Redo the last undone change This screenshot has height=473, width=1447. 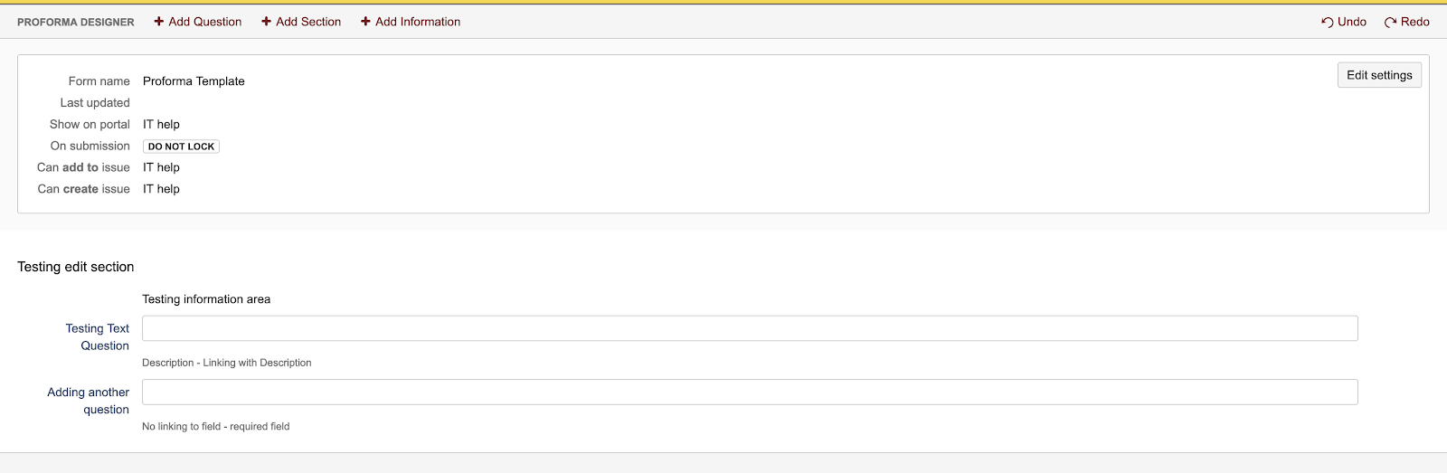[1414, 22]
